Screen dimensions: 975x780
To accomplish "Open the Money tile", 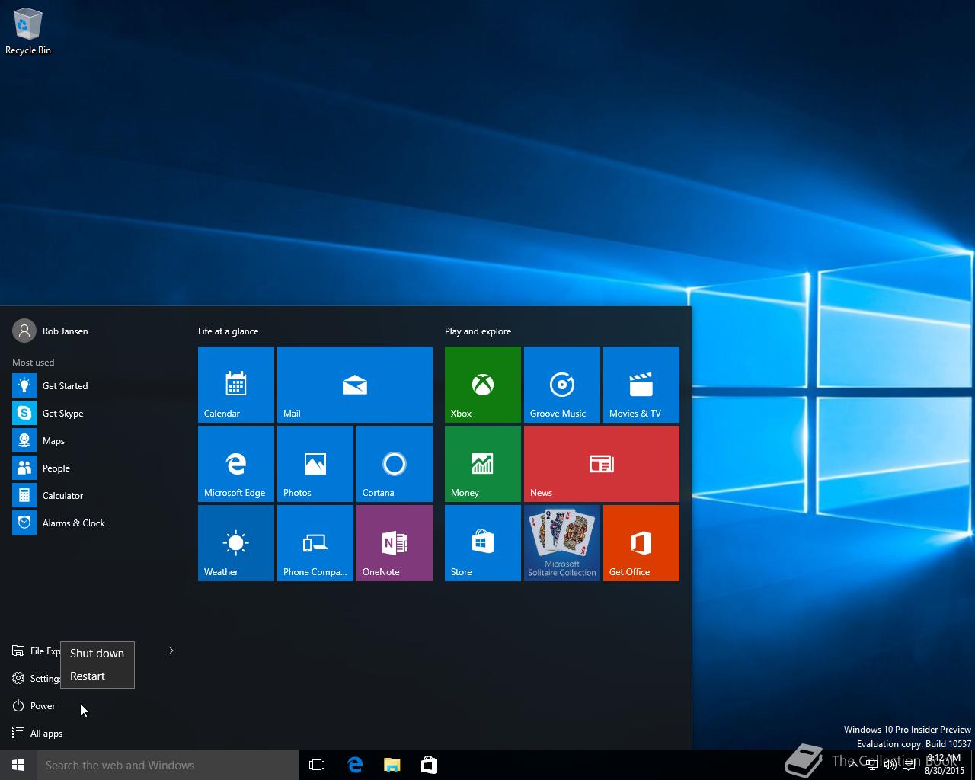I will coord(483,464).
